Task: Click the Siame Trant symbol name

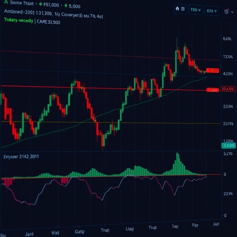Action: click(21, 4)
